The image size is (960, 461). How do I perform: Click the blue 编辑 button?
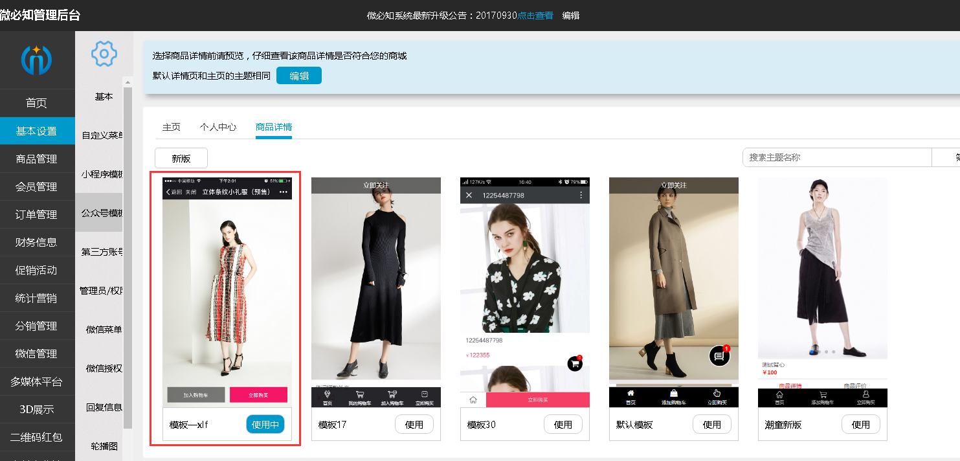pyautogui.click(x=298, y=76)
